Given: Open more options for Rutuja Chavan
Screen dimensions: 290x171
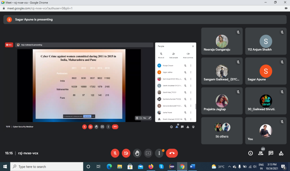Looking at the screenshot, I should (x=190, y=66).
